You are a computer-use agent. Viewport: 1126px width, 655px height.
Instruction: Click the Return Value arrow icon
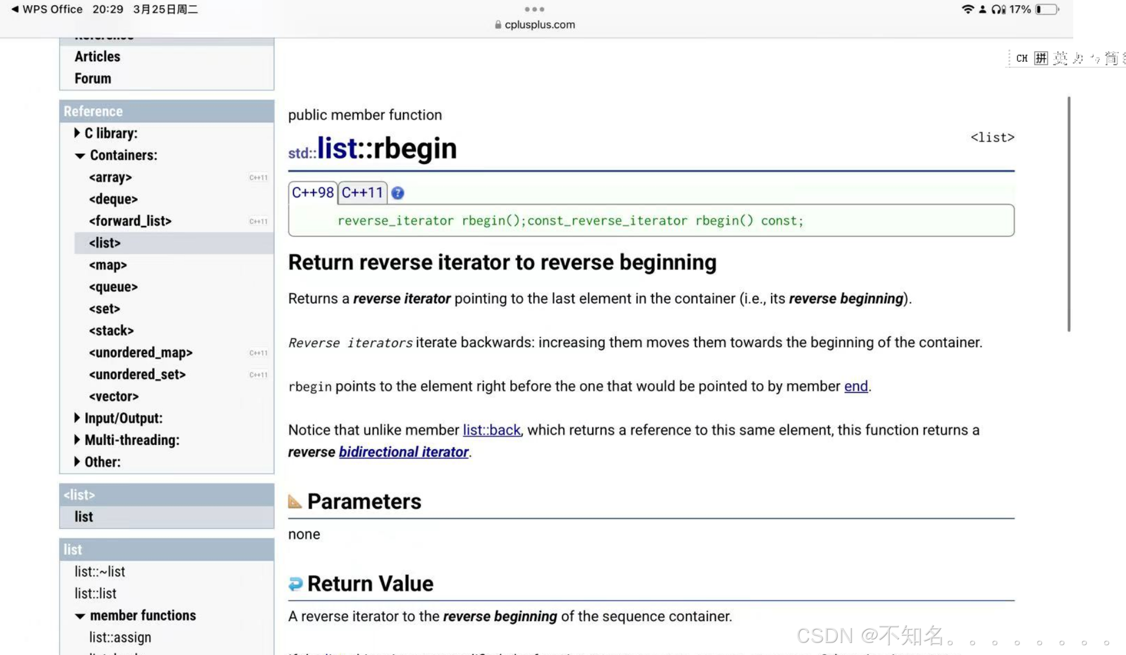coord(295,583)
